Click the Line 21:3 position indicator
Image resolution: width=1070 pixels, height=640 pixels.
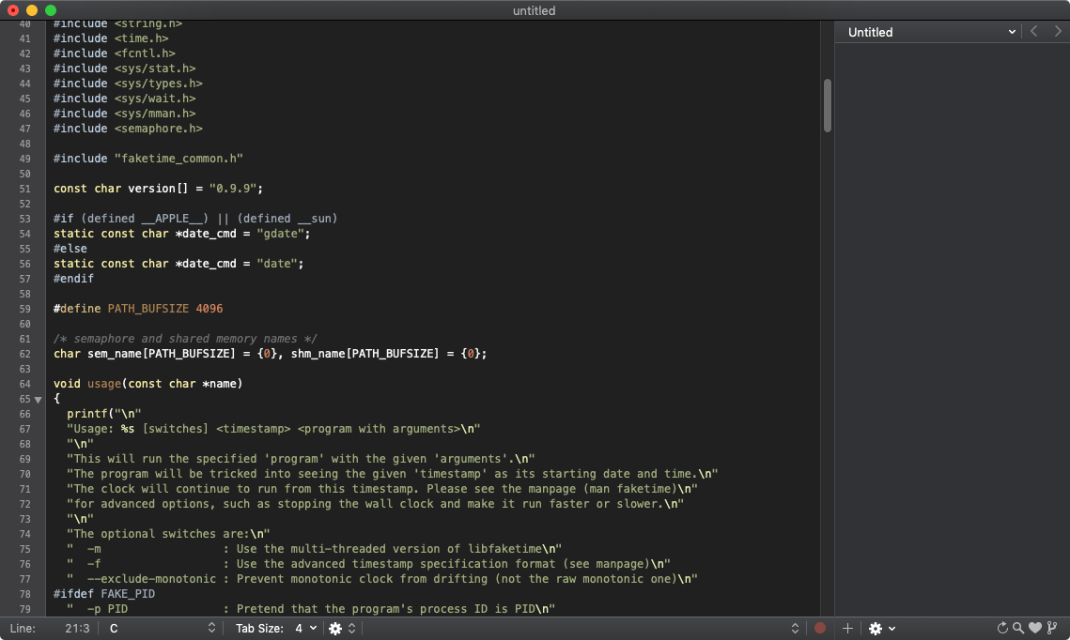tap(49, 628)
